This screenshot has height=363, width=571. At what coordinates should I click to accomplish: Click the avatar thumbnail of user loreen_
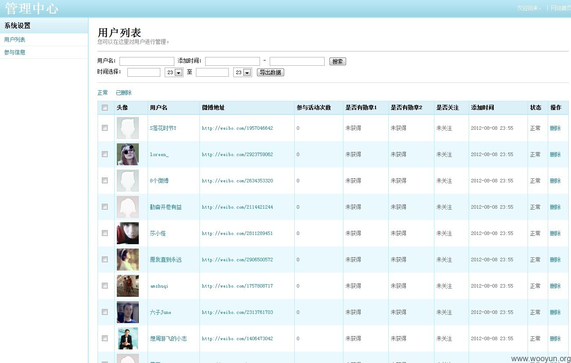point(128,154)
